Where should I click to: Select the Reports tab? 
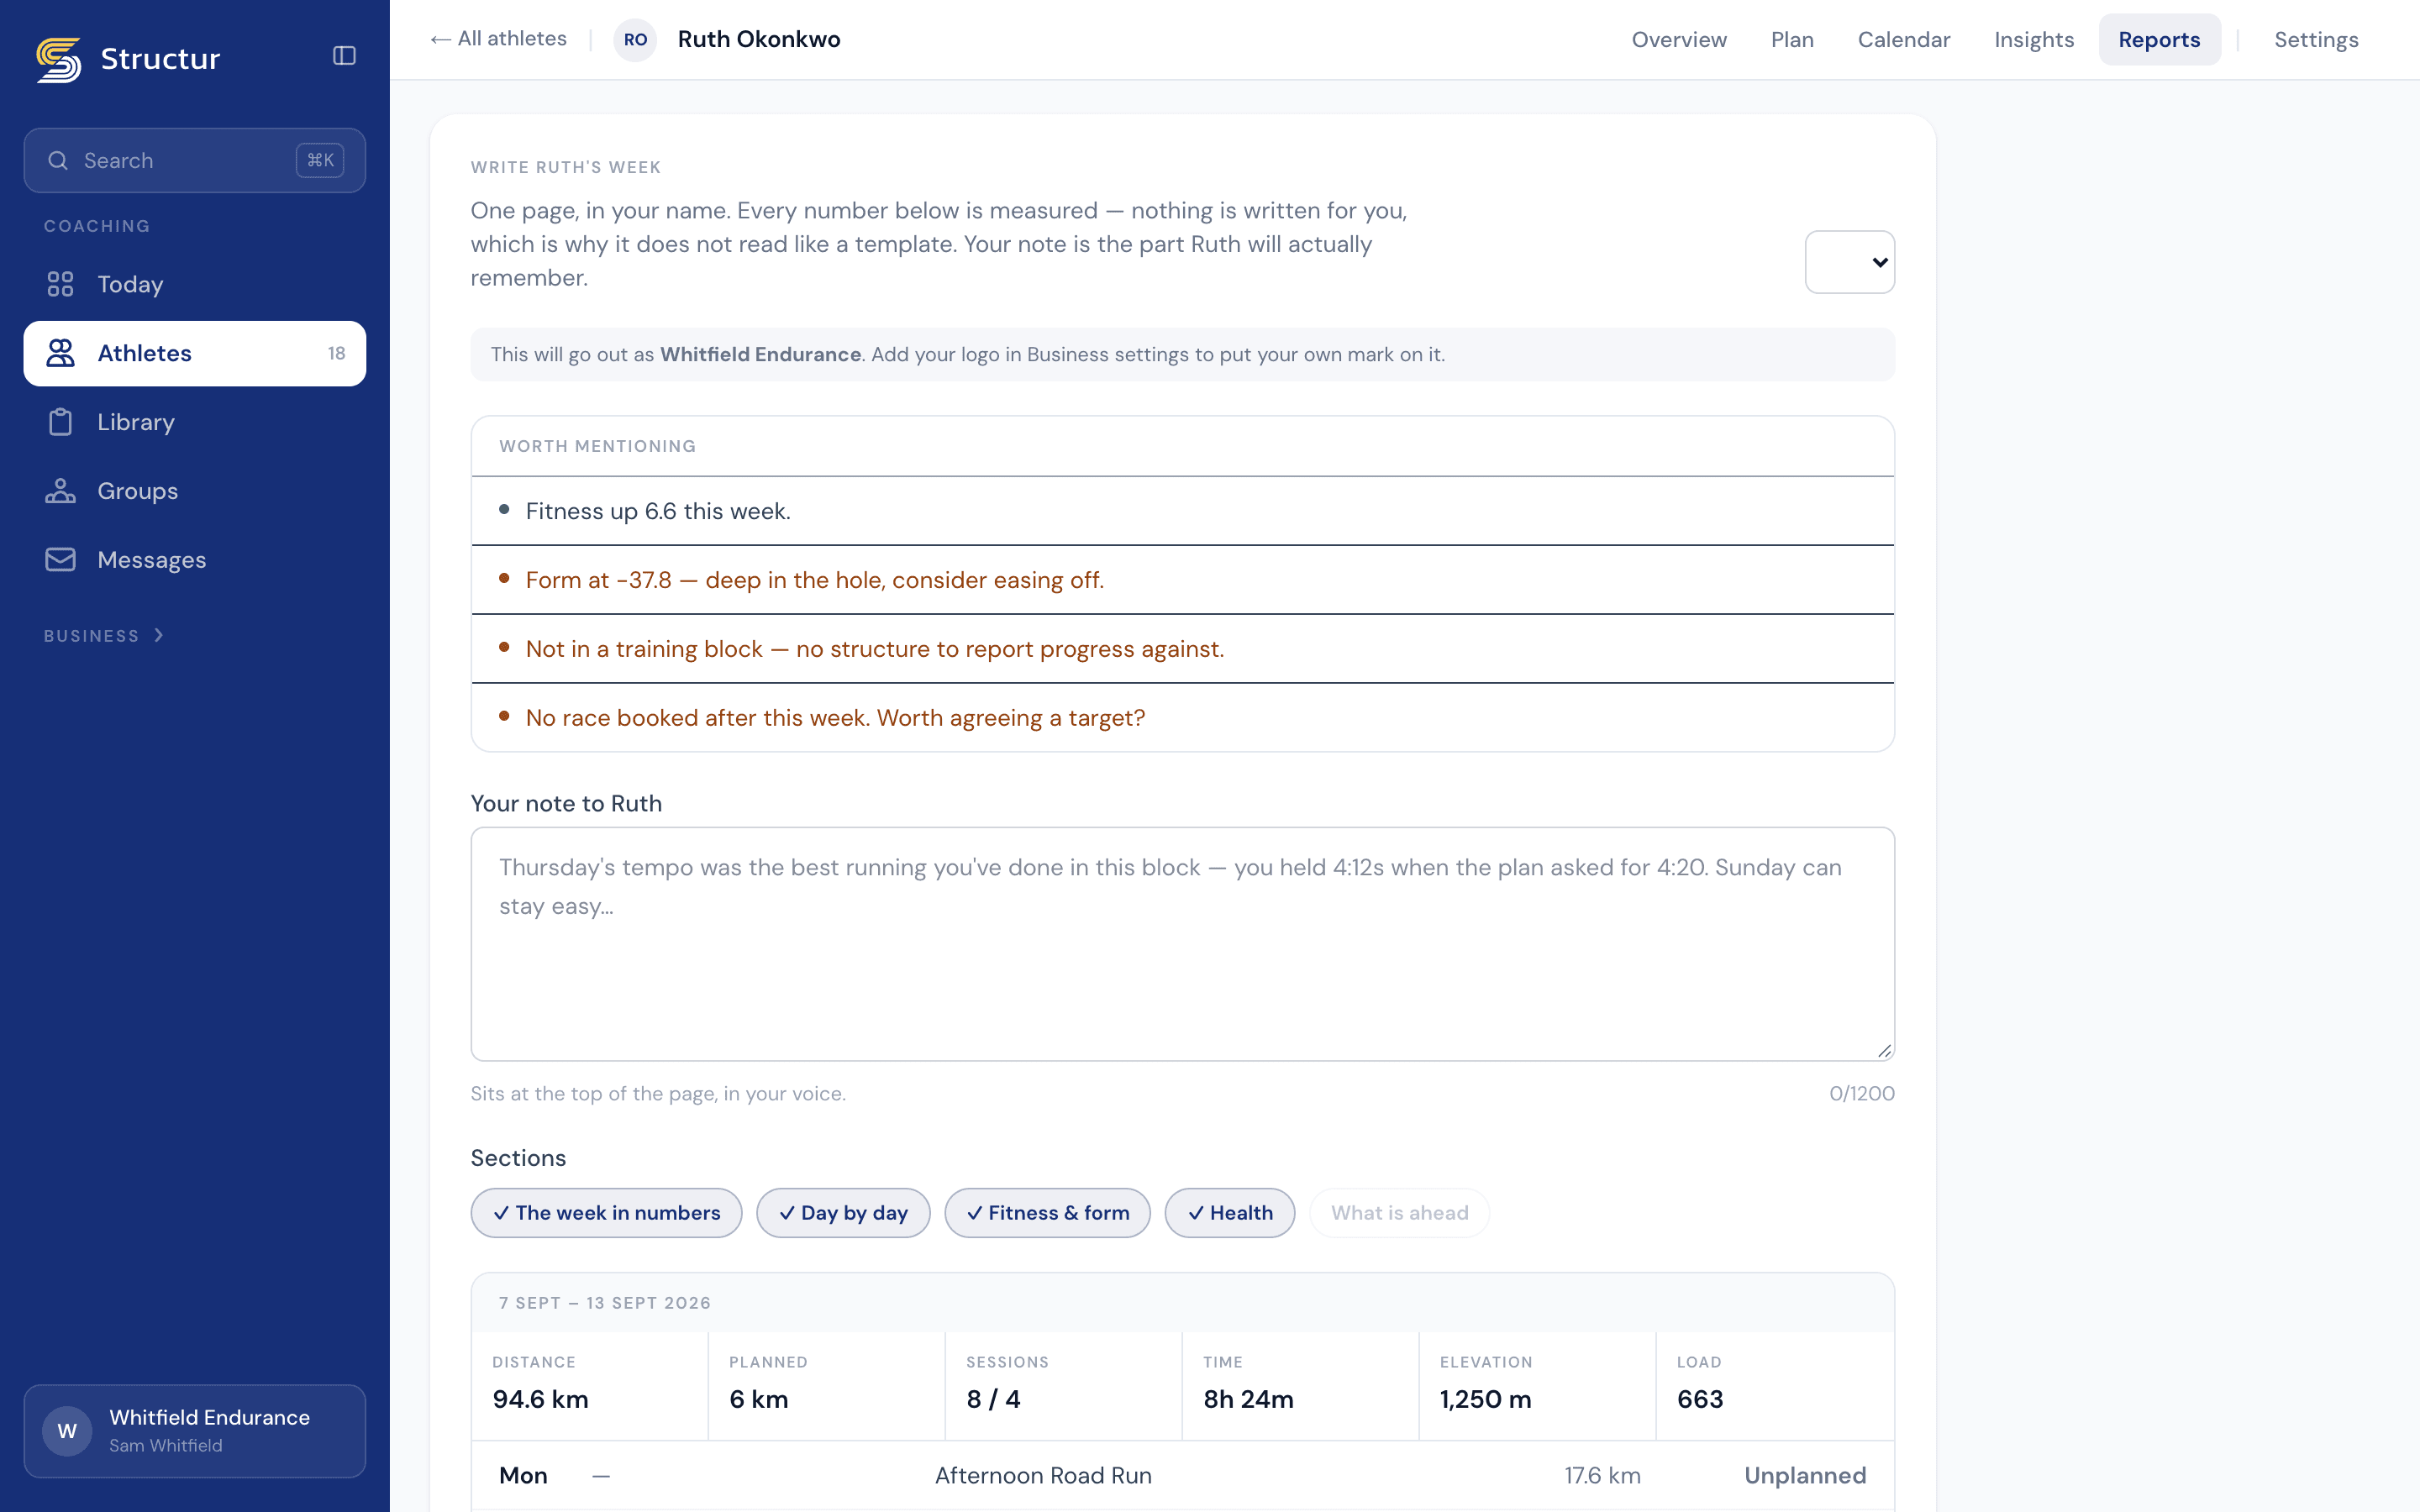coord(2159,40)
